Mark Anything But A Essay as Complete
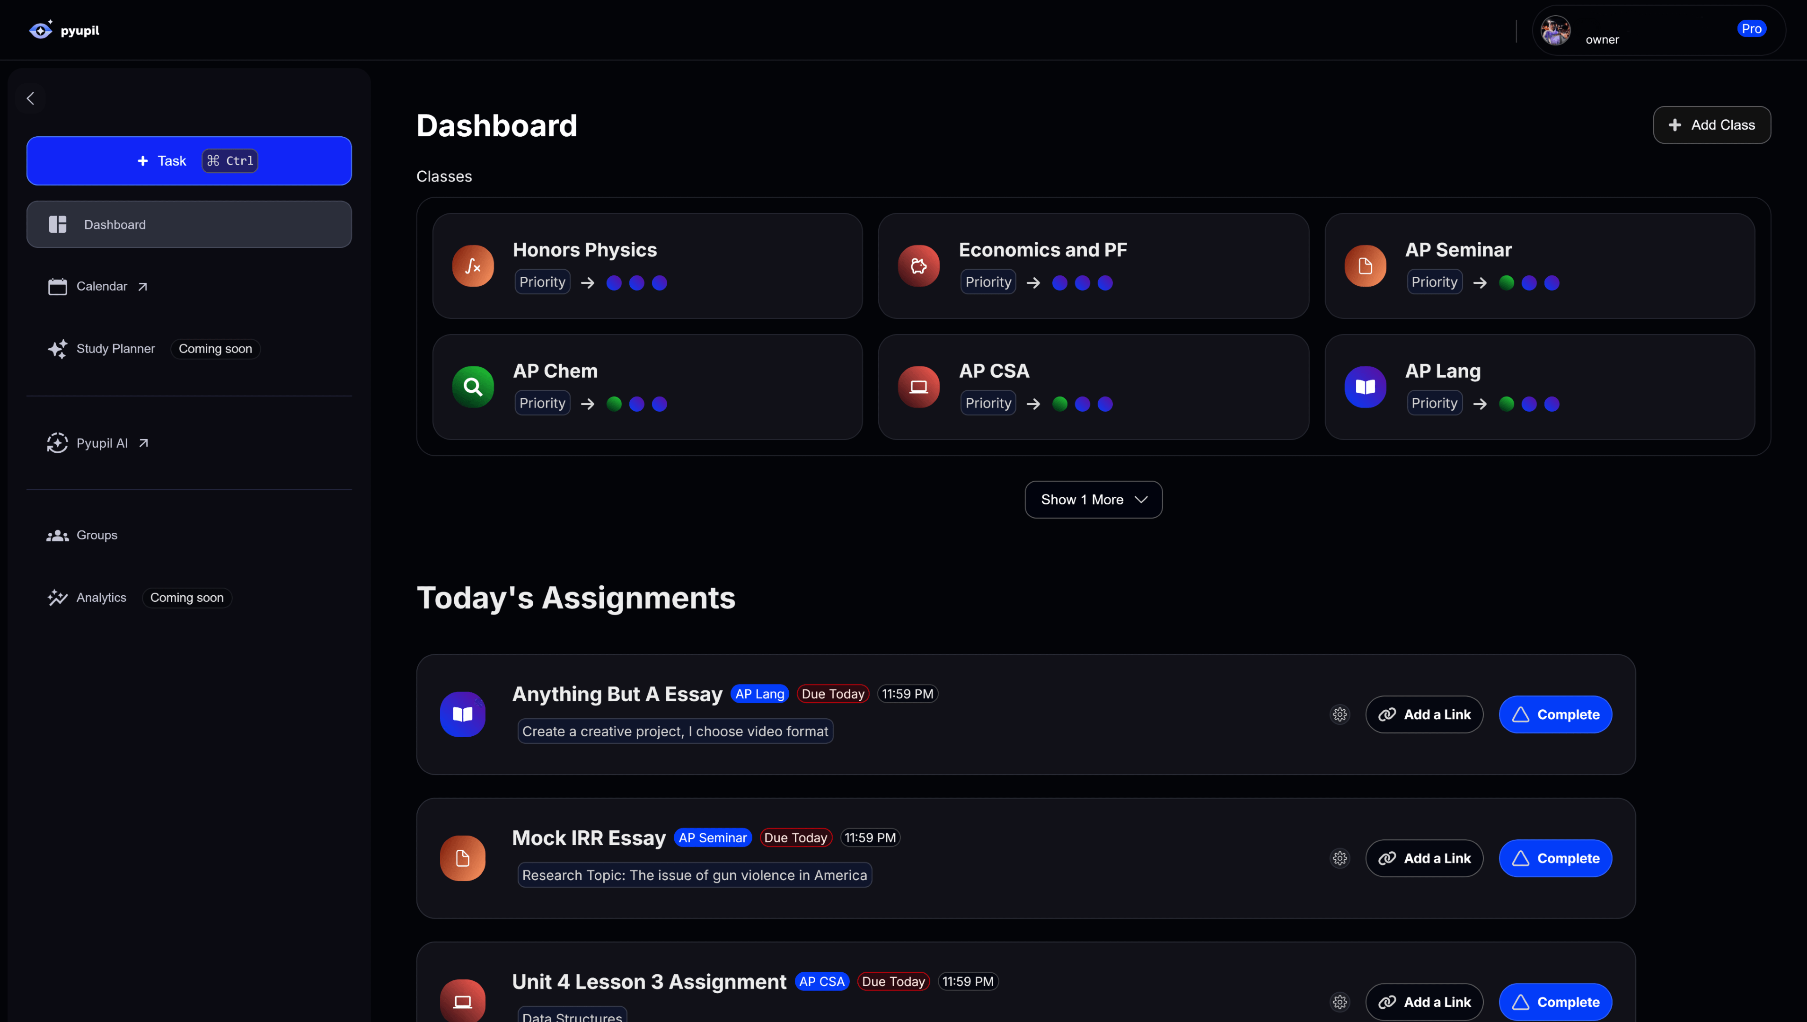The height and width of the screenshot is (1022, 1807). tap(1555, 714)
